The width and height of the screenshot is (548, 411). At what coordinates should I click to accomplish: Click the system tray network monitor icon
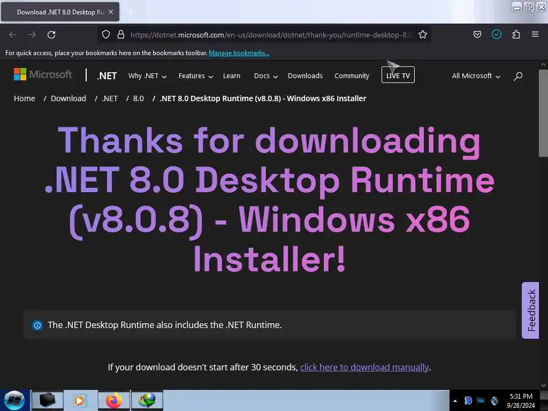pyautogui.click(x=481, y=400)
